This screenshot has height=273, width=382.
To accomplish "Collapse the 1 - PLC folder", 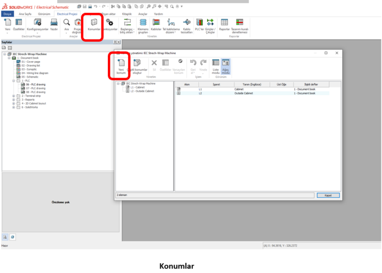I will click(x=13, y=81).
